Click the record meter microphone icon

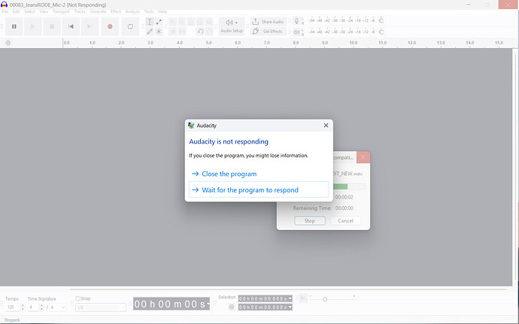pos(296,21)
